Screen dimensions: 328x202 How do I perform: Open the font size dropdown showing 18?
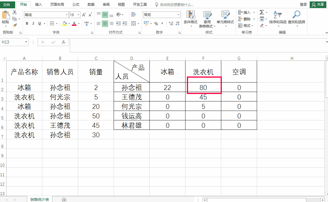coord(78,15)
